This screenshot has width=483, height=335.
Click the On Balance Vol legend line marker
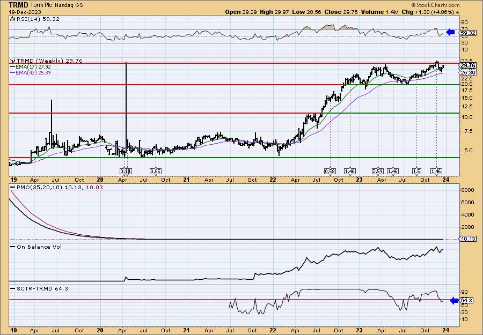click(13, 247)
